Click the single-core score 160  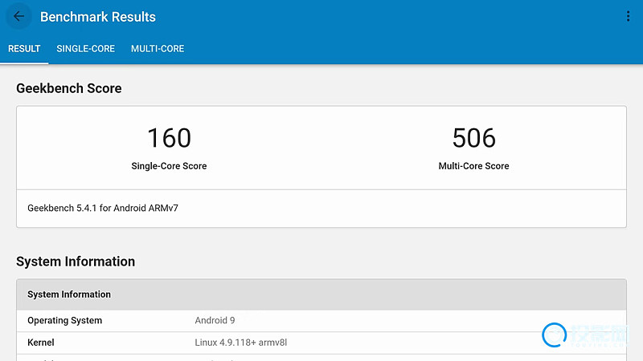(x=169, y=138)
